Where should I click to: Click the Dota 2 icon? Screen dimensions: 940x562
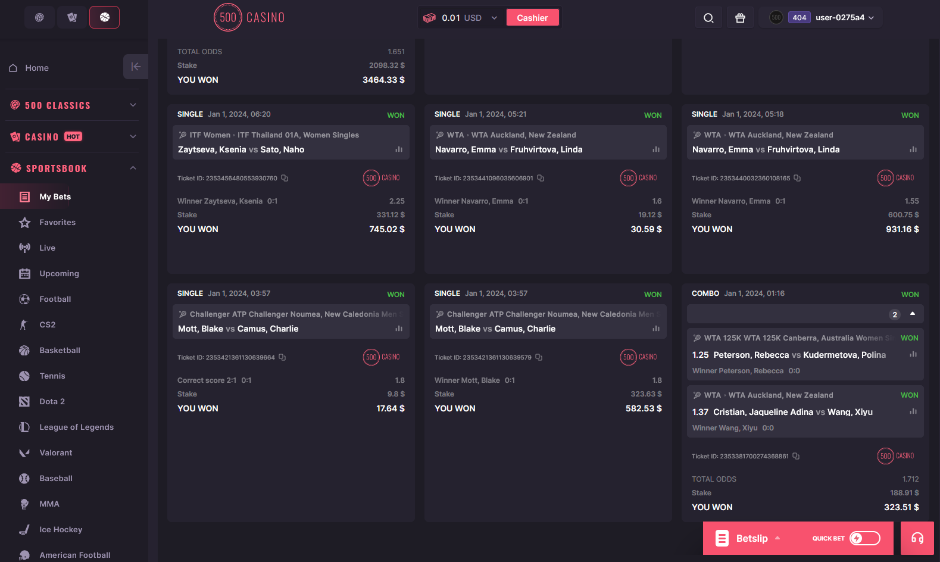24,402
